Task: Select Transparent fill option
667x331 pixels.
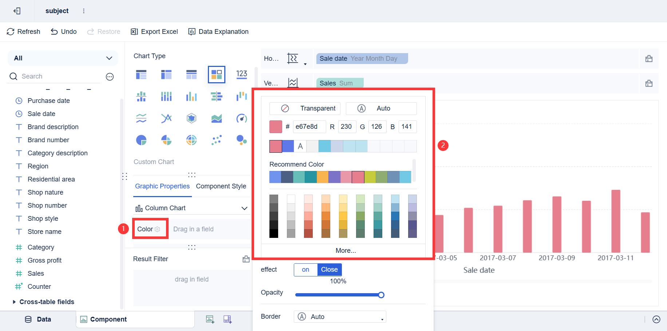Action: pyautogui.click(x=304, y=108)
